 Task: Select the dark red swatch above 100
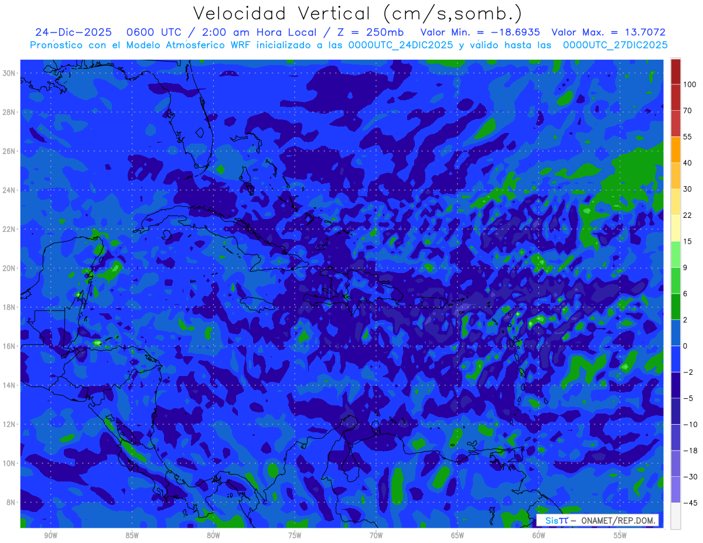click(x=675, y=71)
